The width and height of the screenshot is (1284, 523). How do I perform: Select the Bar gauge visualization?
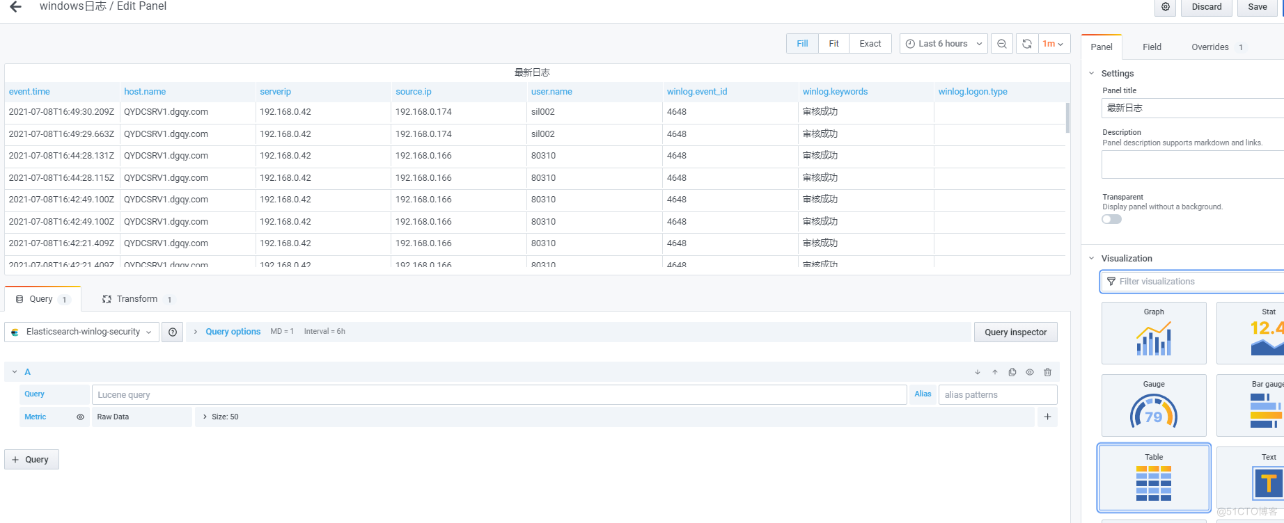click(x=1250, y=405)
